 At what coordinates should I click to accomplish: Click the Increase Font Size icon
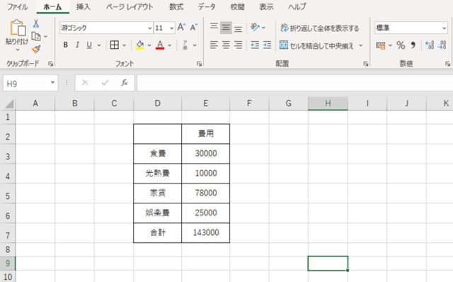coord(181,28)
